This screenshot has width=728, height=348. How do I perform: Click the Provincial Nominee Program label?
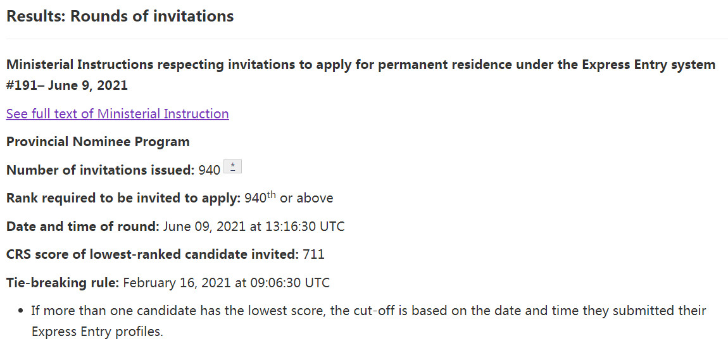[x=98, y=142]
